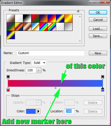The width and height of the screenshot is (111, 126).
Task: Select the red color stop marker
Action: pos(8,89)
